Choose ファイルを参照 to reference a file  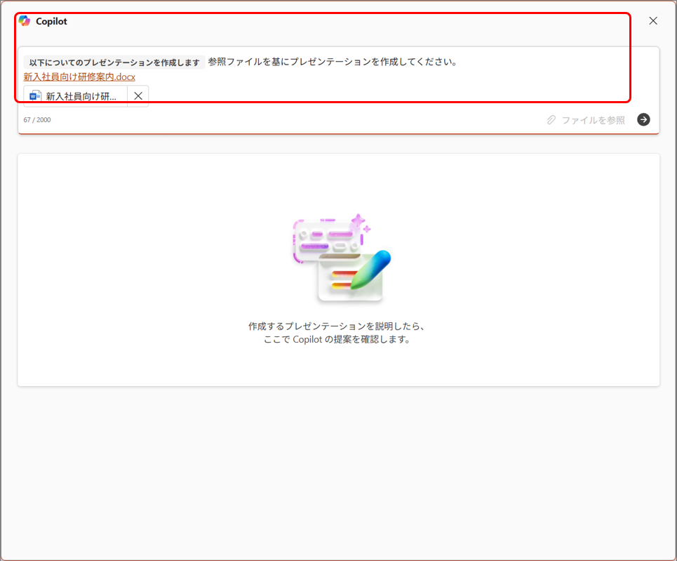586,120
